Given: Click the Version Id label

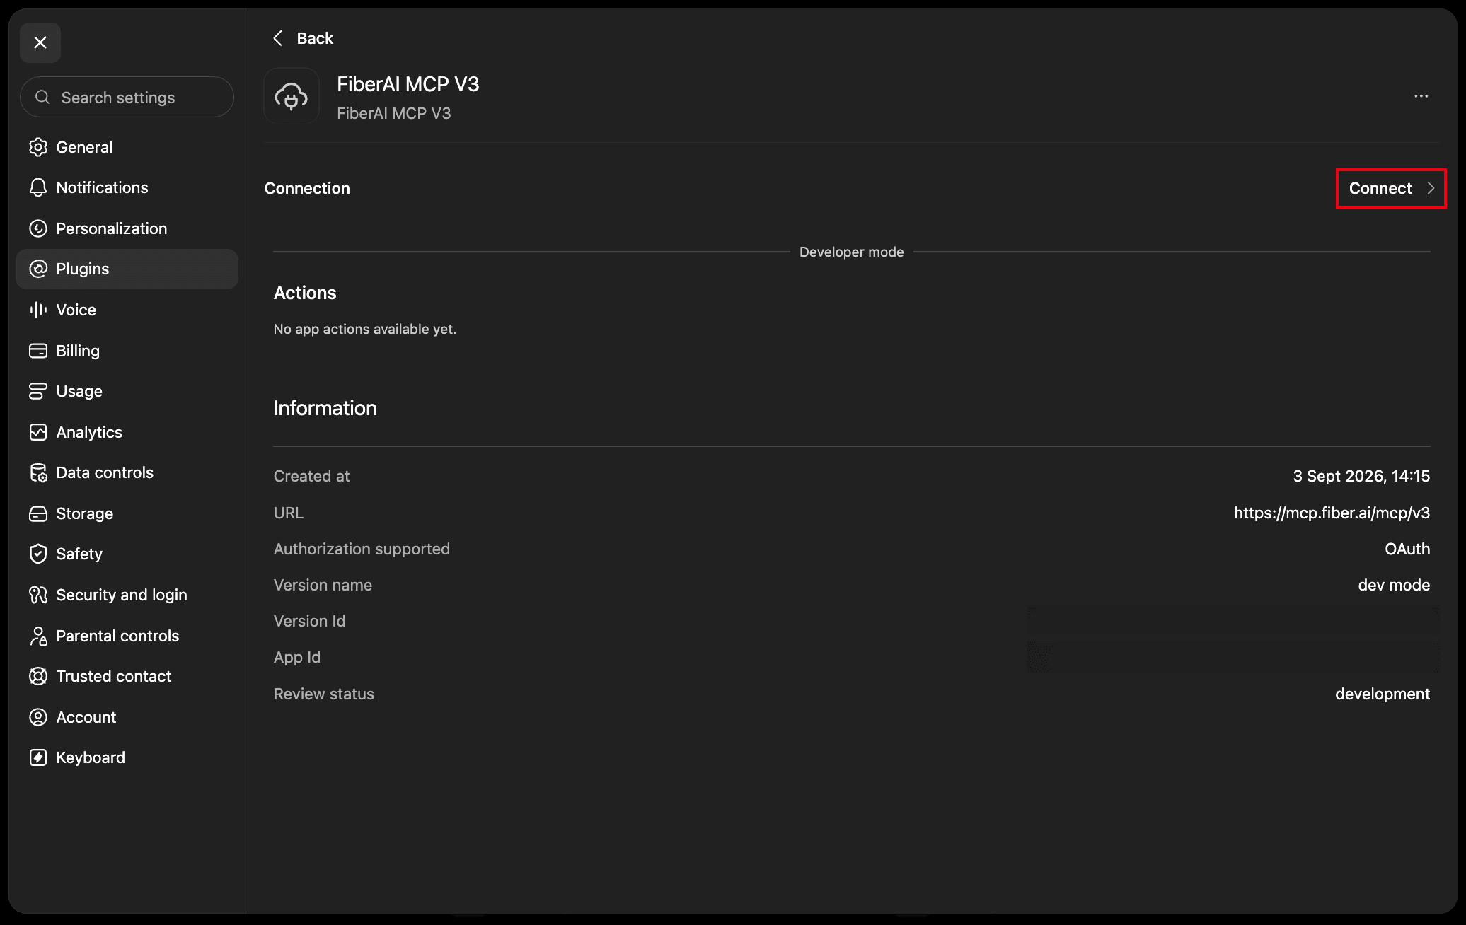Looking at the screenshot, I should tap(310, 621).
